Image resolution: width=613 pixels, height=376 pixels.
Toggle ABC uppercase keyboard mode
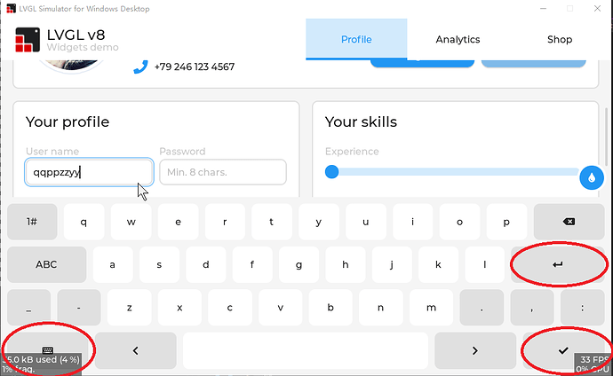46,264
